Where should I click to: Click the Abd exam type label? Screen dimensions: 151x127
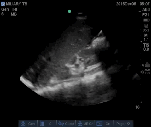(146, 10)
